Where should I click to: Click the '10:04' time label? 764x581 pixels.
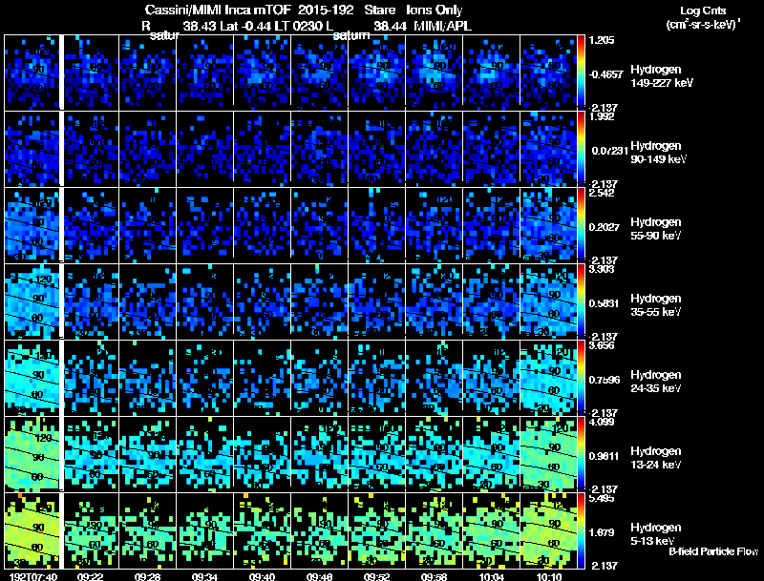pos(491,576)
